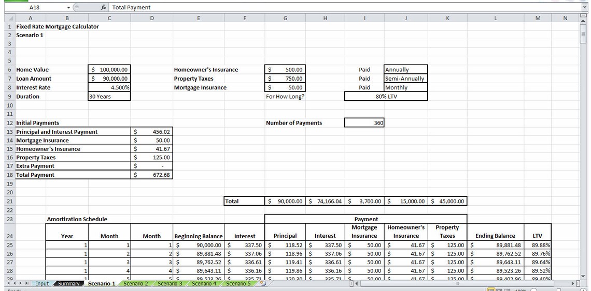Image resolution: width=591 pixels, height=291 pixels.
Task: Click the Homeowner's Insurance amount 500.00
Action: click(x=285, y=70)
